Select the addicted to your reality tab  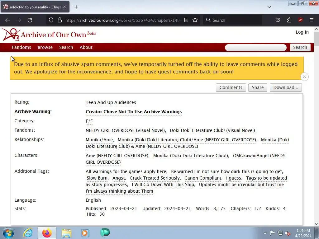click(x=35, y=7)
